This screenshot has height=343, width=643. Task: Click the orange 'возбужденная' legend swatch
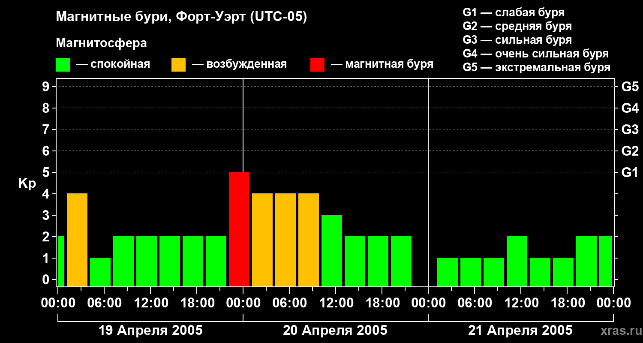[178, 65]
